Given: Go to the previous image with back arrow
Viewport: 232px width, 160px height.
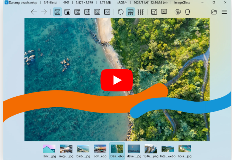Looking at the screenshot, I should pos(34,12).
